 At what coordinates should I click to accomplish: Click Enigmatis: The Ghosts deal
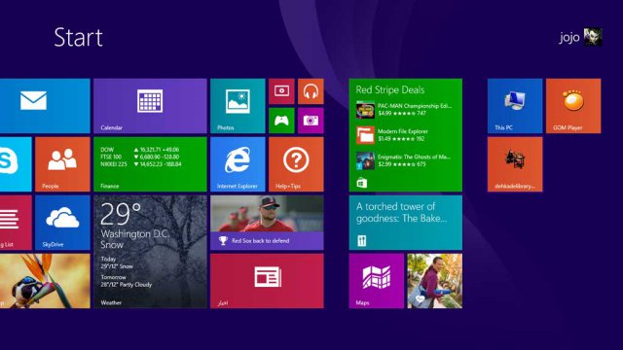403,160
